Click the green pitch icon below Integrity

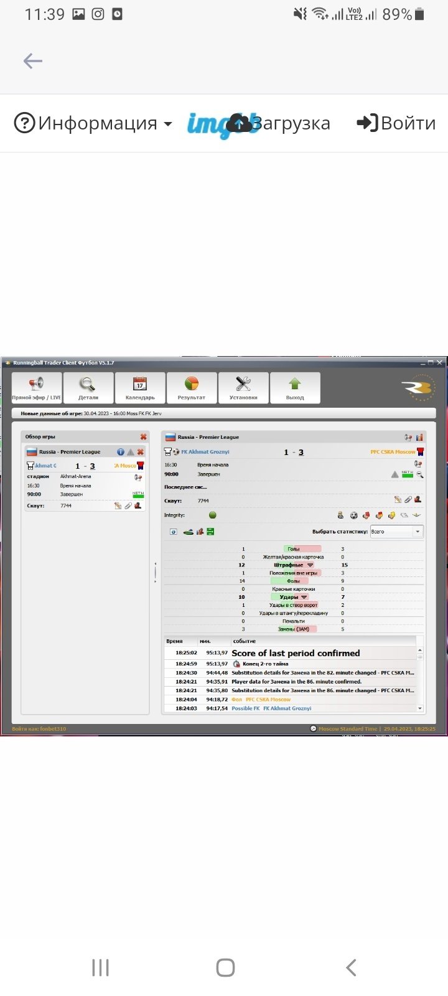coord(188,532)
